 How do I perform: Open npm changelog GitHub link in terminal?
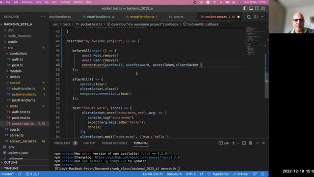pyautogui.click(x=137, y=157)
